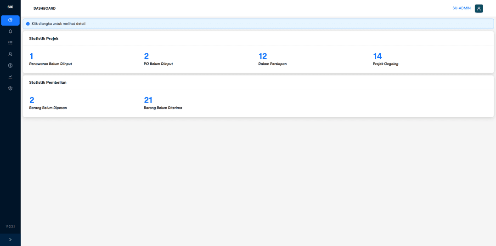Viewport: 496px width, 246px height.
Task: Show the 21 Barang Belum Diterima items
Action: click(148, 100)
